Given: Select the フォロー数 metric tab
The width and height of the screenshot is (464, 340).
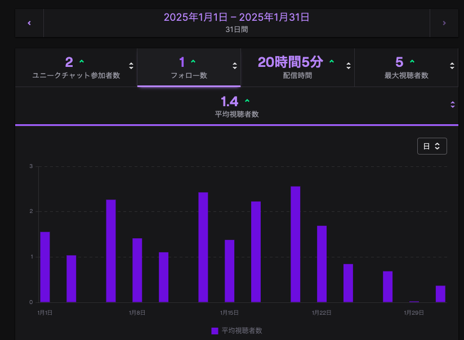Looking at the screenshot, I should (189, 67).
